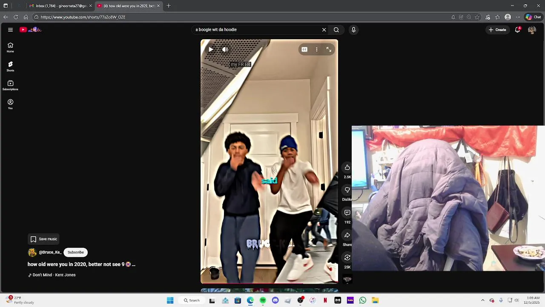Show hidden system tray icons

(483, 301)
